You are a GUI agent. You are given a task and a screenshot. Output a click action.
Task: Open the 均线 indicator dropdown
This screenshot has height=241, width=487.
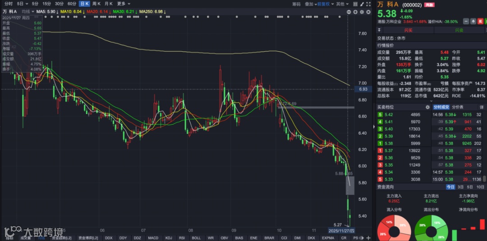28,11
